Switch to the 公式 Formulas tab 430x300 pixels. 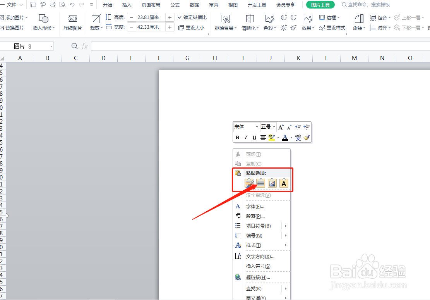pyautogui.click(x=175, y=5)
